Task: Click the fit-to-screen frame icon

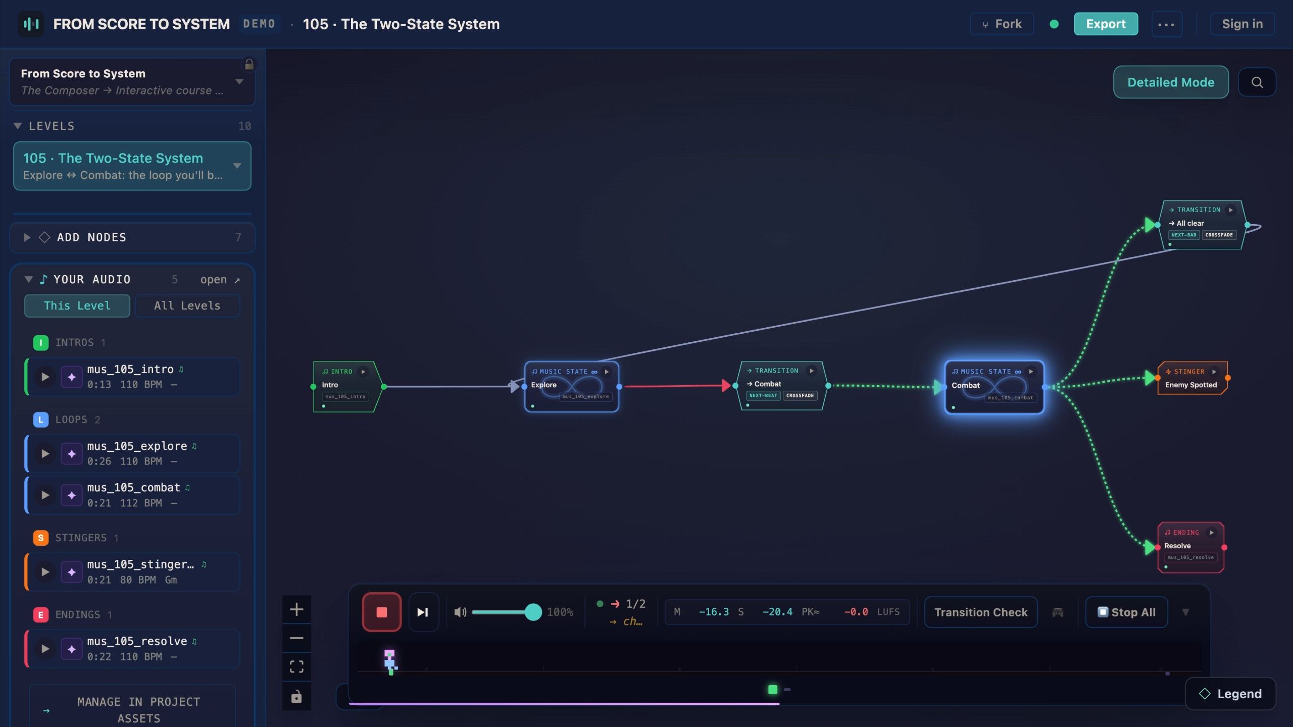Action: [x=296, y=667]
